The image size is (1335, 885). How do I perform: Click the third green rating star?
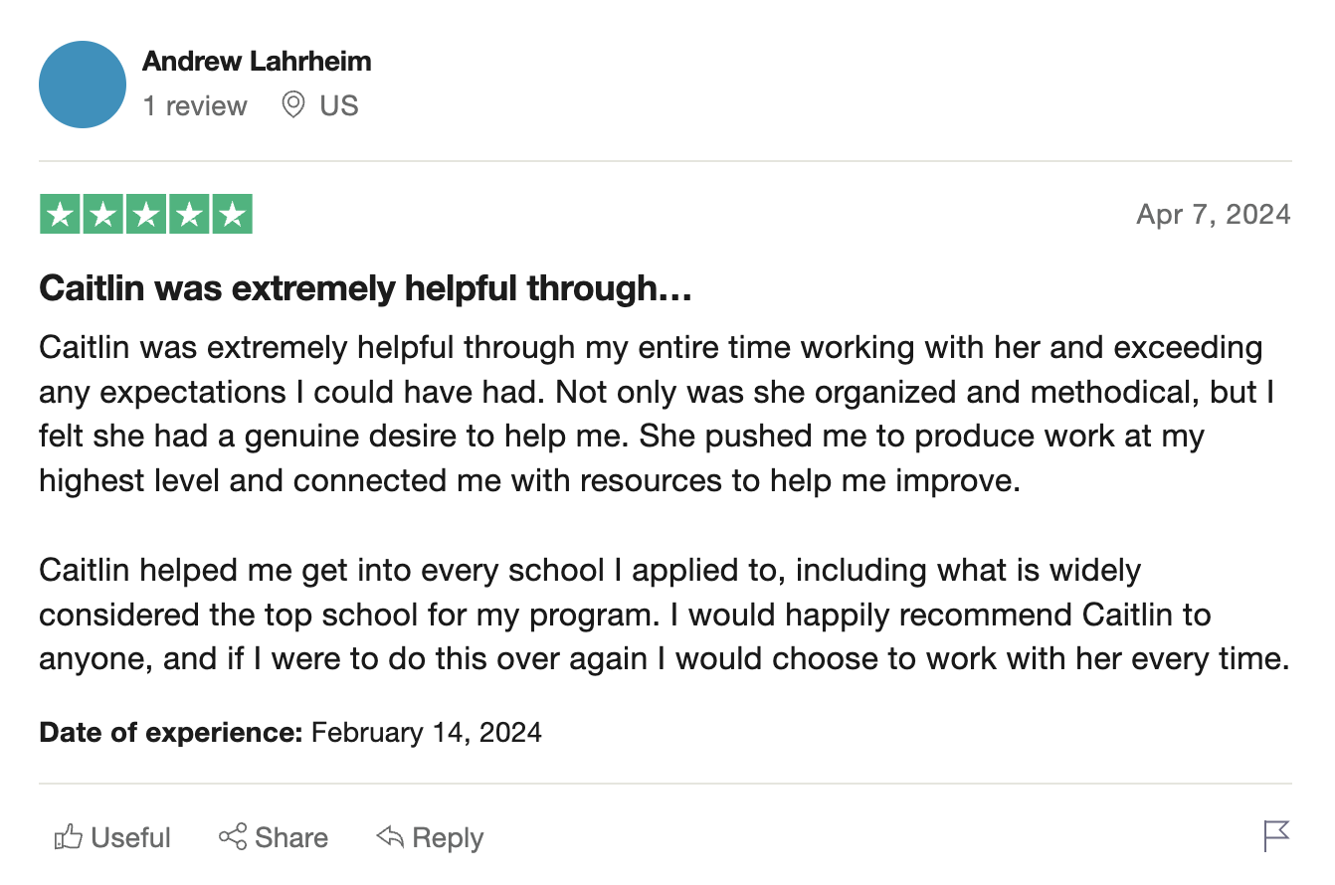click(146, 215)
